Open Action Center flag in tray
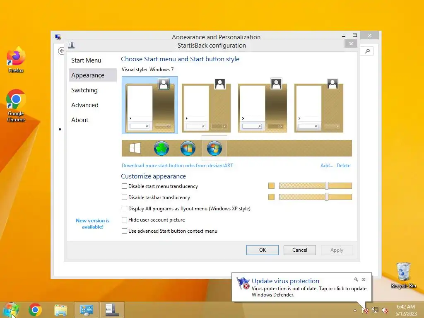Image resolution: width=424 pixels, height=318 pixels. tap(365, 310)
